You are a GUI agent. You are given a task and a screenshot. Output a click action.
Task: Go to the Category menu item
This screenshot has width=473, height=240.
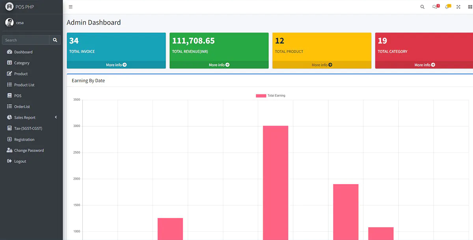tap(22, 63)
